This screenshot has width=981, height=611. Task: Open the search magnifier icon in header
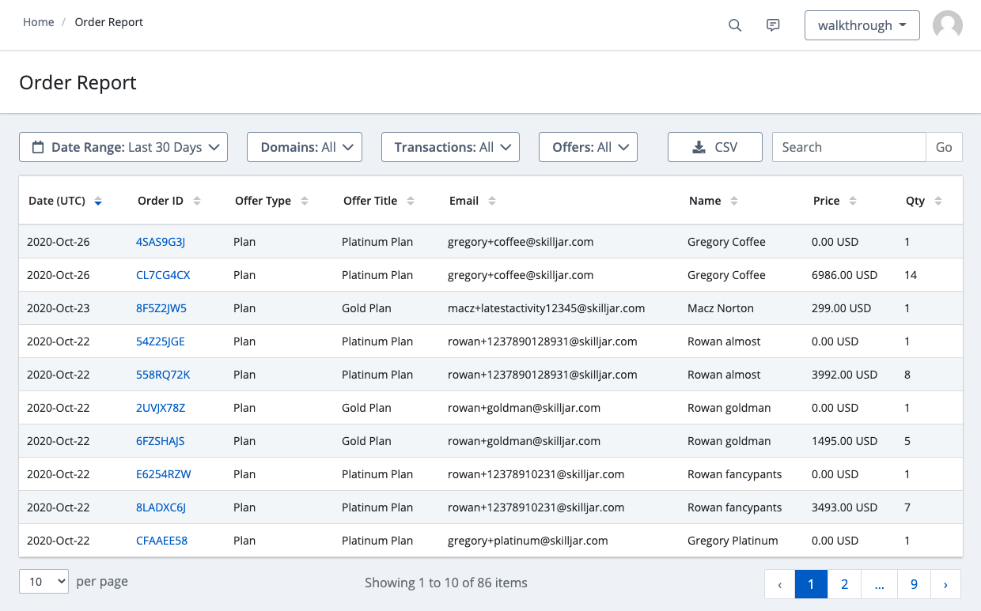(735, 25)
